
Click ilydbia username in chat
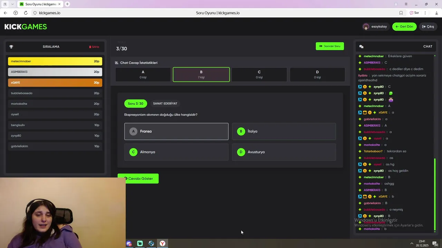tap(363, 75)
